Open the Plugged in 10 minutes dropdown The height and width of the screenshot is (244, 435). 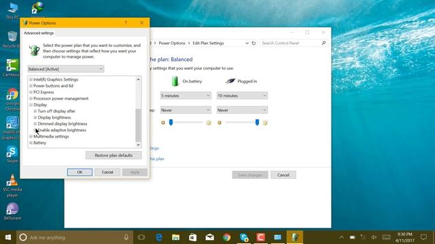(x=242, y=96)
